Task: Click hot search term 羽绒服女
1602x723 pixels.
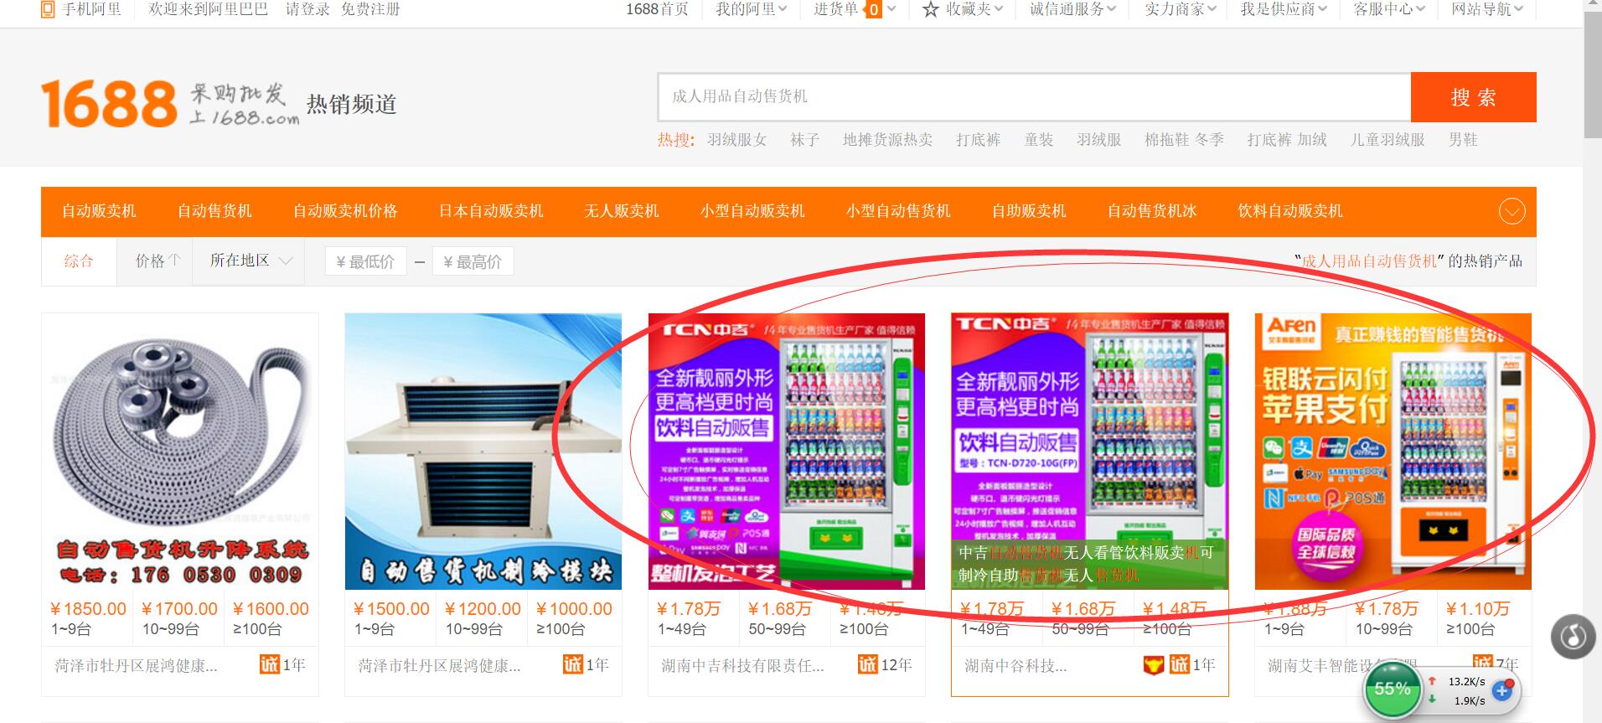Action: click(x=737, y=140)
